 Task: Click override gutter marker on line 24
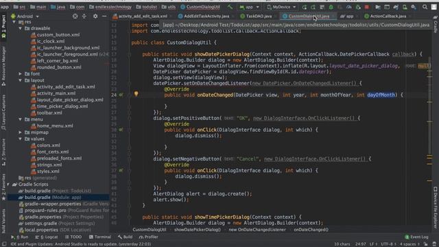pyautogui.click(x=121, y=95)
